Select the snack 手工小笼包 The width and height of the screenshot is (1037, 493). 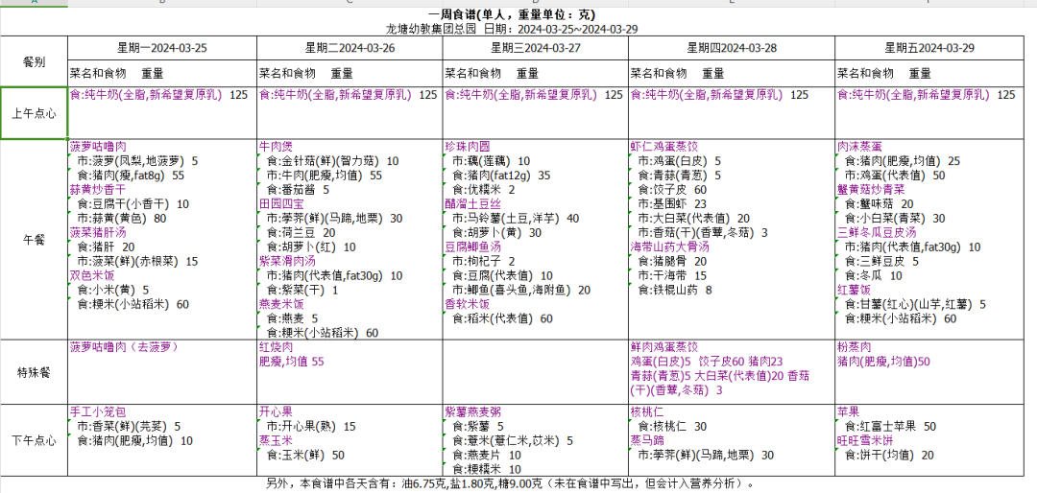(98, 411)
